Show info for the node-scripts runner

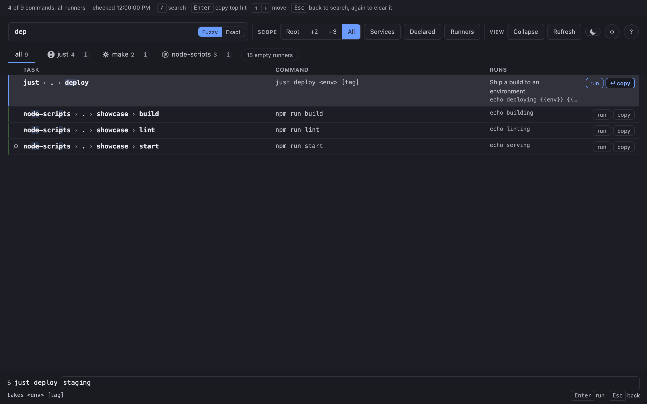coord(228,55)
